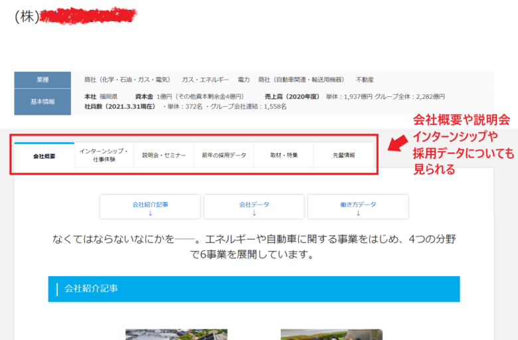The width and height of the screenshot is (518, 340).
Task: Open the インターンシップ・仕事体験 tab
Action: coord(104,155)
